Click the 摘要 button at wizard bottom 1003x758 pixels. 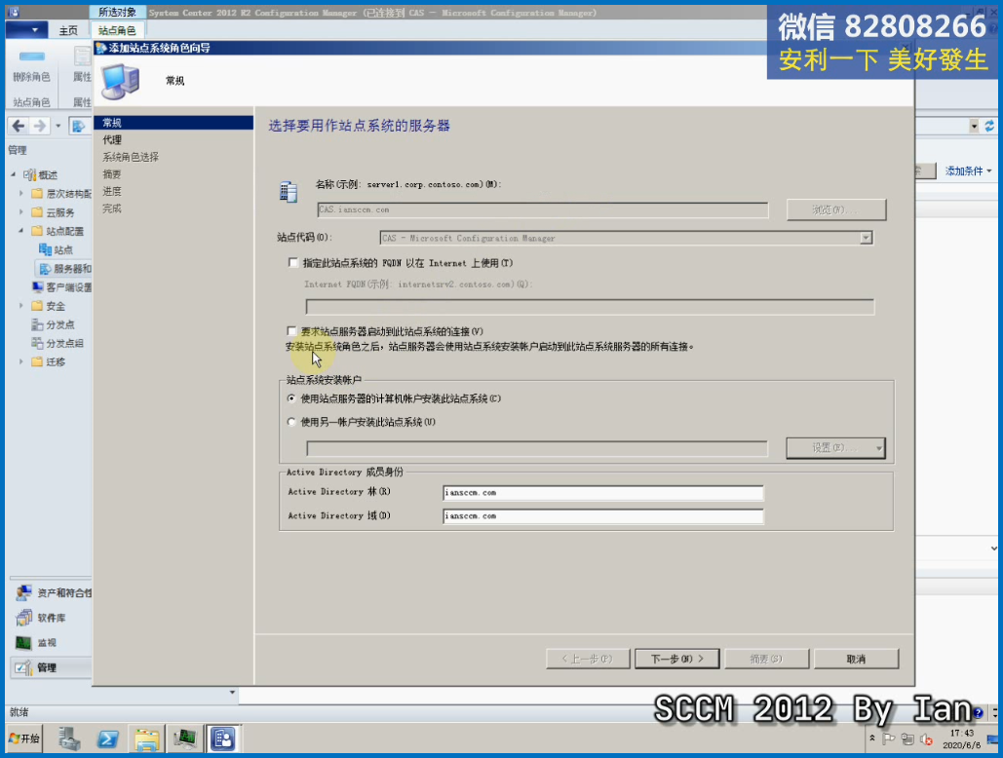tap(766, 659)
